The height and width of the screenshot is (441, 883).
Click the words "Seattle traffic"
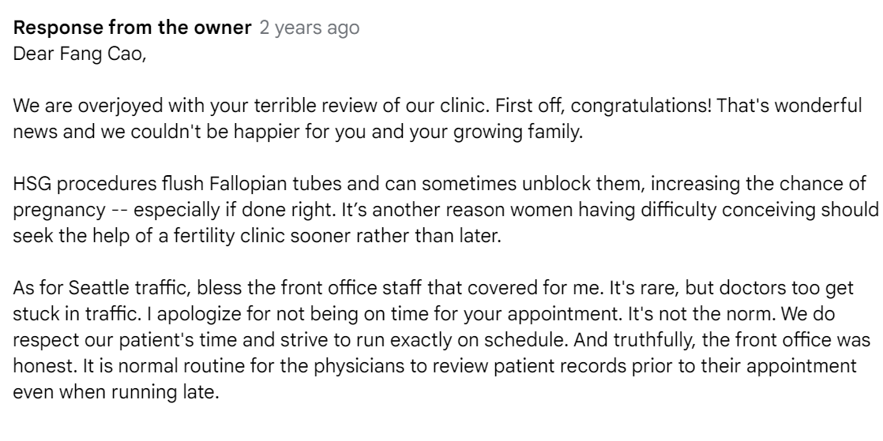[x=126, y=287]
